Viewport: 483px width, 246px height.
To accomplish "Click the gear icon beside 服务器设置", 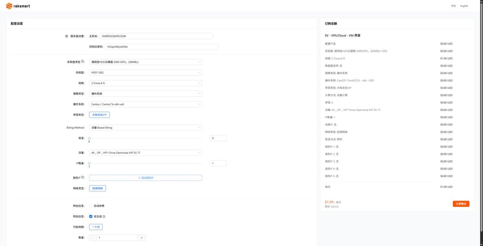I will (x=66, y=36).
